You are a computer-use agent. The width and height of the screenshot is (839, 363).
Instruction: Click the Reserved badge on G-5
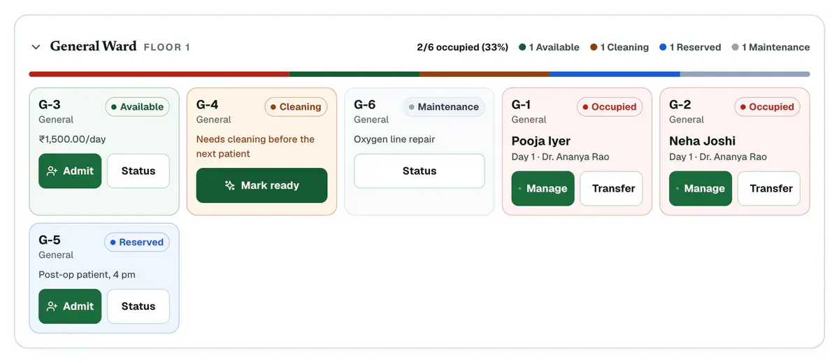pyautogui.click(x=137, y=242)
